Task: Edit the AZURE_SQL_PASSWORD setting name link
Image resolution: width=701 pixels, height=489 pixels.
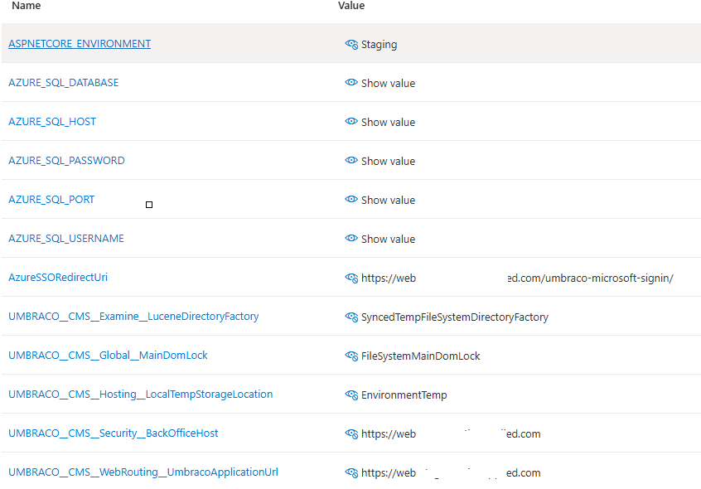Action: 66,161
